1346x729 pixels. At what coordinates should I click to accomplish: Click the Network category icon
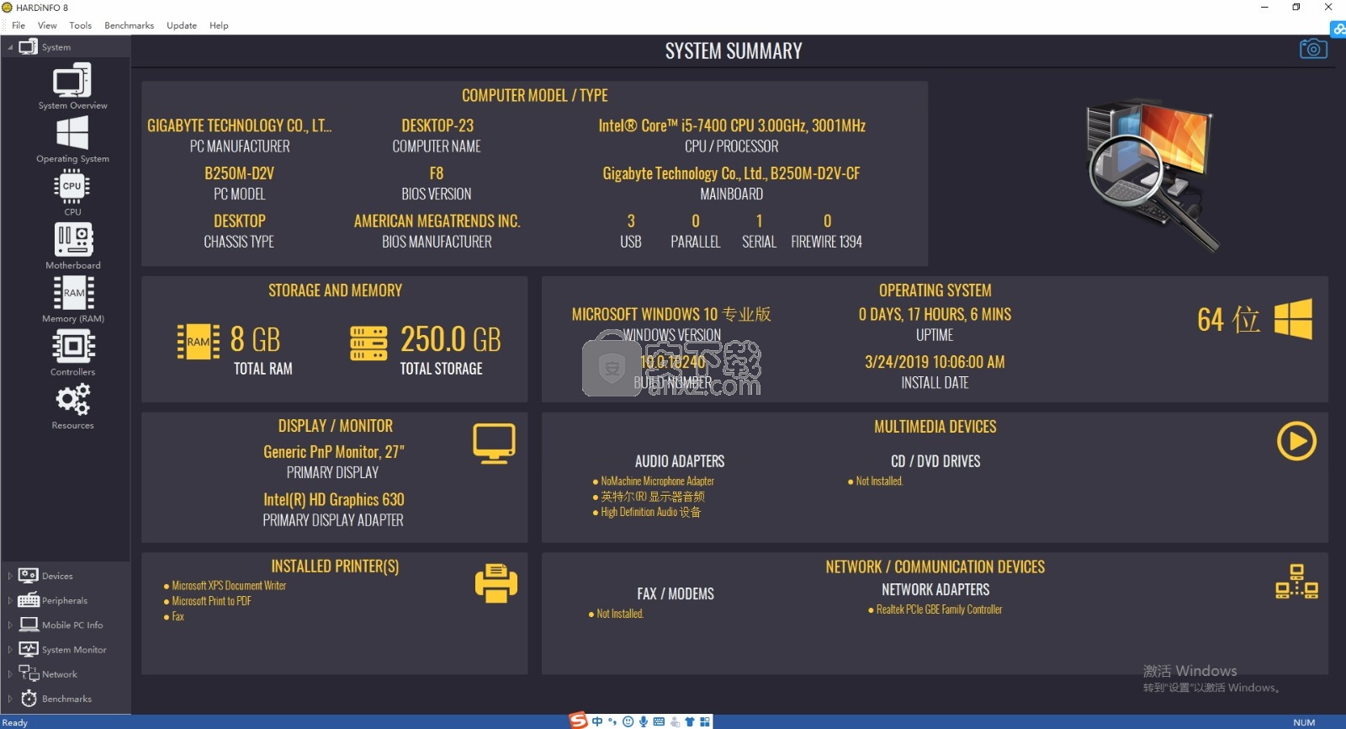[29, 673]
